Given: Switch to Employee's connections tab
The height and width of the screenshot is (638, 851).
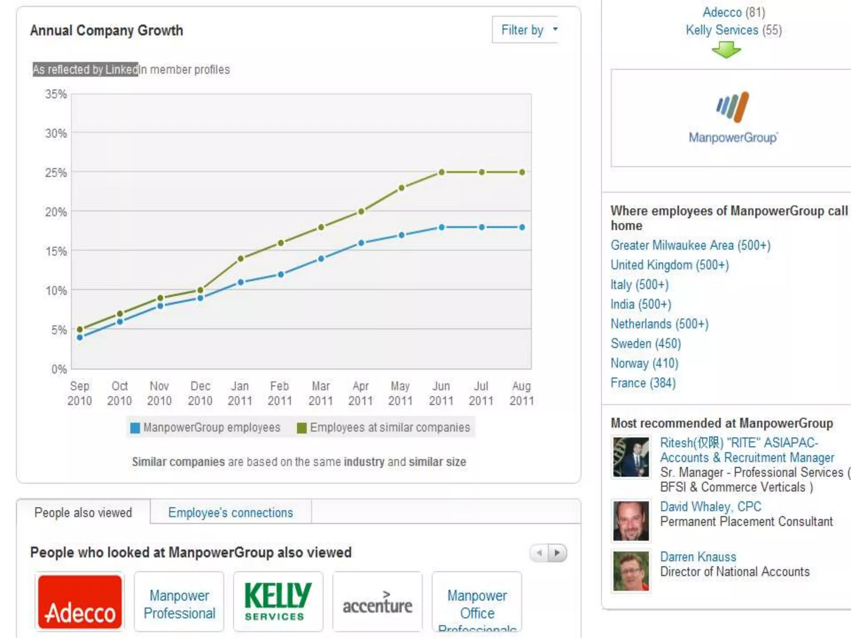Looking at the screenshot, I should point(231,513).
